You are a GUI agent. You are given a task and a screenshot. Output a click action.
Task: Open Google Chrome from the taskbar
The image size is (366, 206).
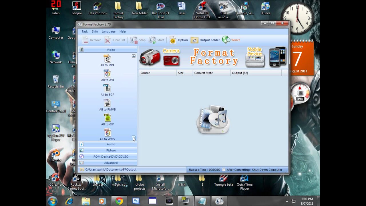(x=119, y=201)
